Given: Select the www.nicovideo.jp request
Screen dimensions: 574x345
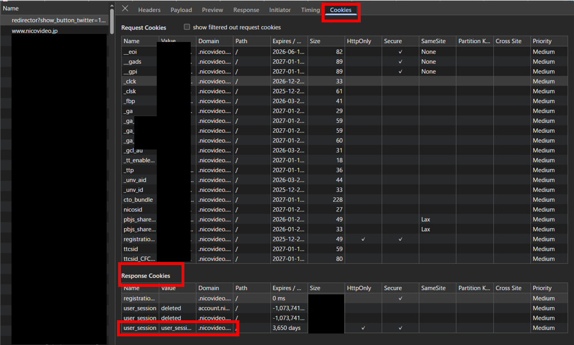Looking at the screenshot, I should click(35, 30).
